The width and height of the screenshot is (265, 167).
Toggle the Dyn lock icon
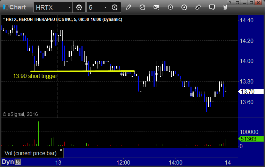pyautogui.click(x=18, y=162)
